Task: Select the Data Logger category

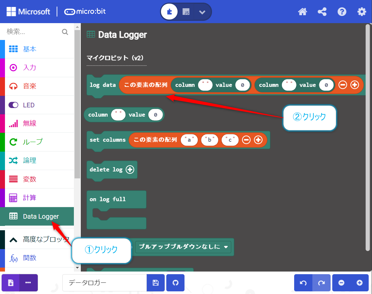Action: click(x=37, y=216)
